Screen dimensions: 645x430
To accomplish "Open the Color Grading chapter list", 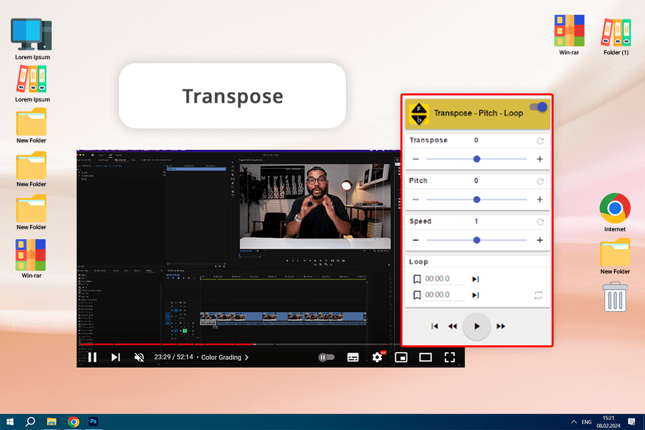I will pos(224,357).
